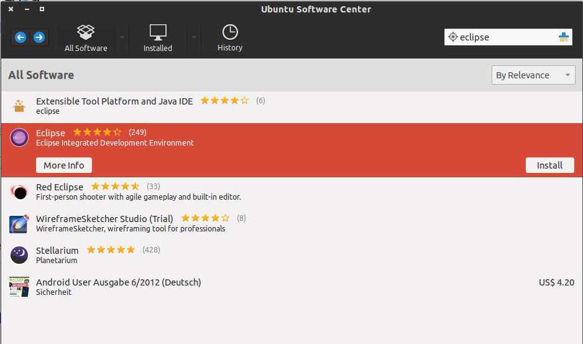Click the Stellarium rating count (428)
Screen dimensions: 583x344
[x=151, y=250]
